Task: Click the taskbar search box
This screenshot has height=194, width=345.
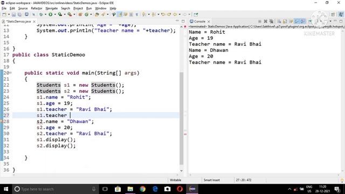Action: pos(55,189)
